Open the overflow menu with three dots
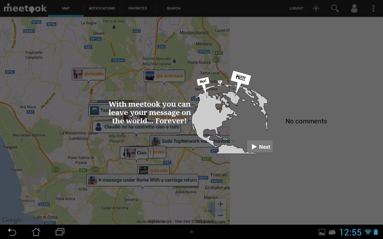The image size is (383, 239). click(373, 8)
